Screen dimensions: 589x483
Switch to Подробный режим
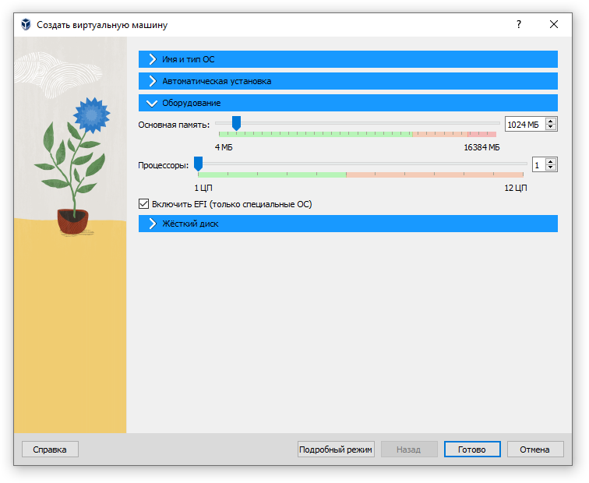tap(336, 450)
